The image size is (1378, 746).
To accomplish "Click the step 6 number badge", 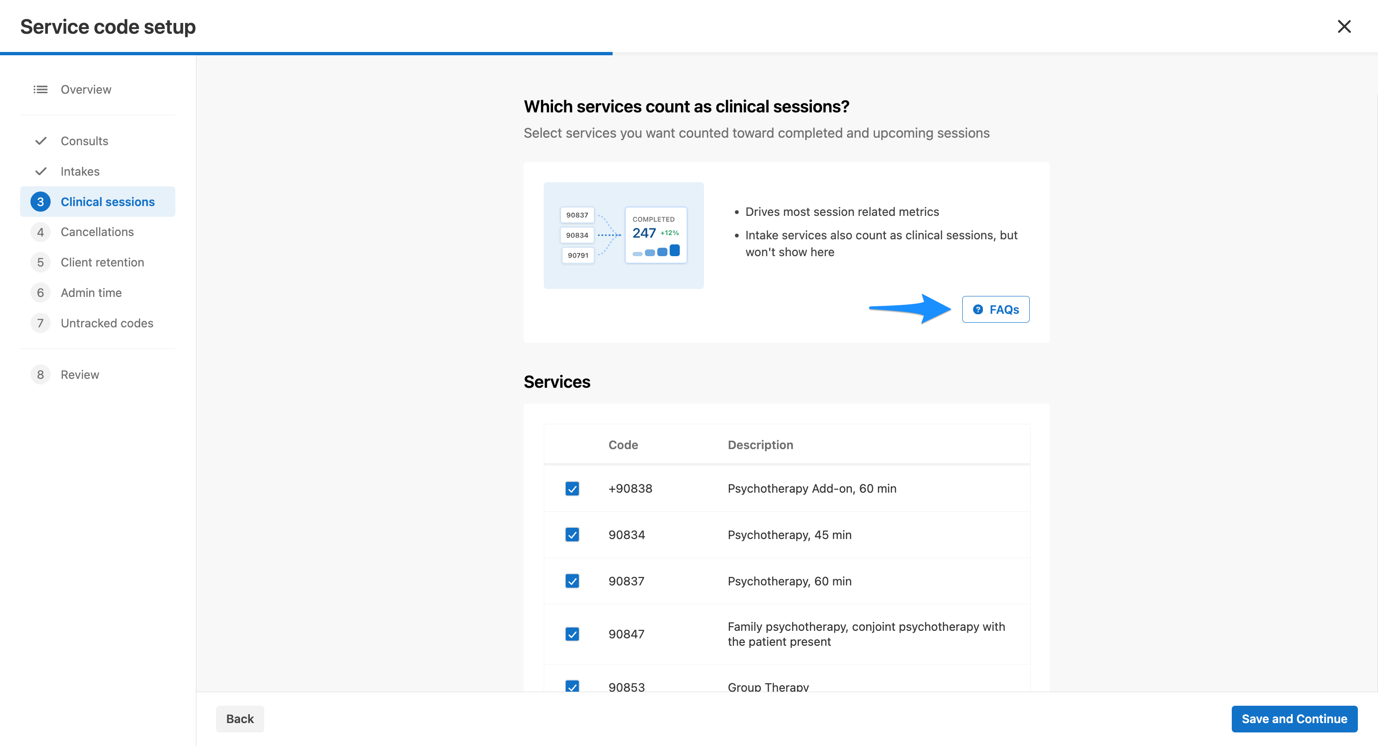I will (x=41, y=292).
